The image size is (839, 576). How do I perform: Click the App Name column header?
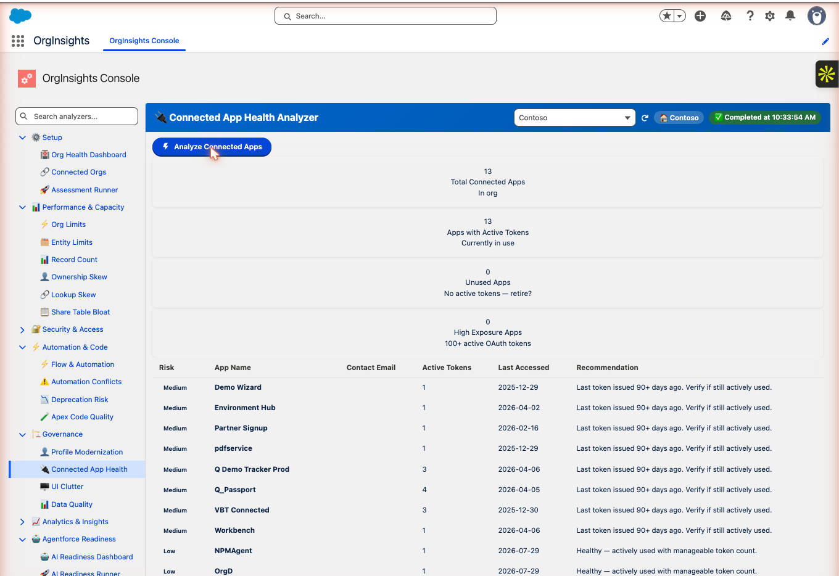233,368
